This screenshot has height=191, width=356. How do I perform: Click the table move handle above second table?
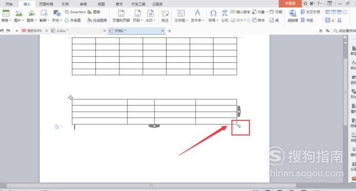pyautogui.click(x=70, y=97)
